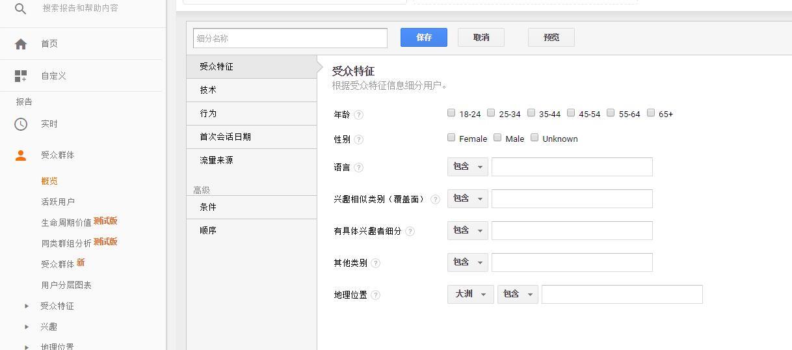
Task: Open the 活跃用户 report link
Action: click(58, 202)
